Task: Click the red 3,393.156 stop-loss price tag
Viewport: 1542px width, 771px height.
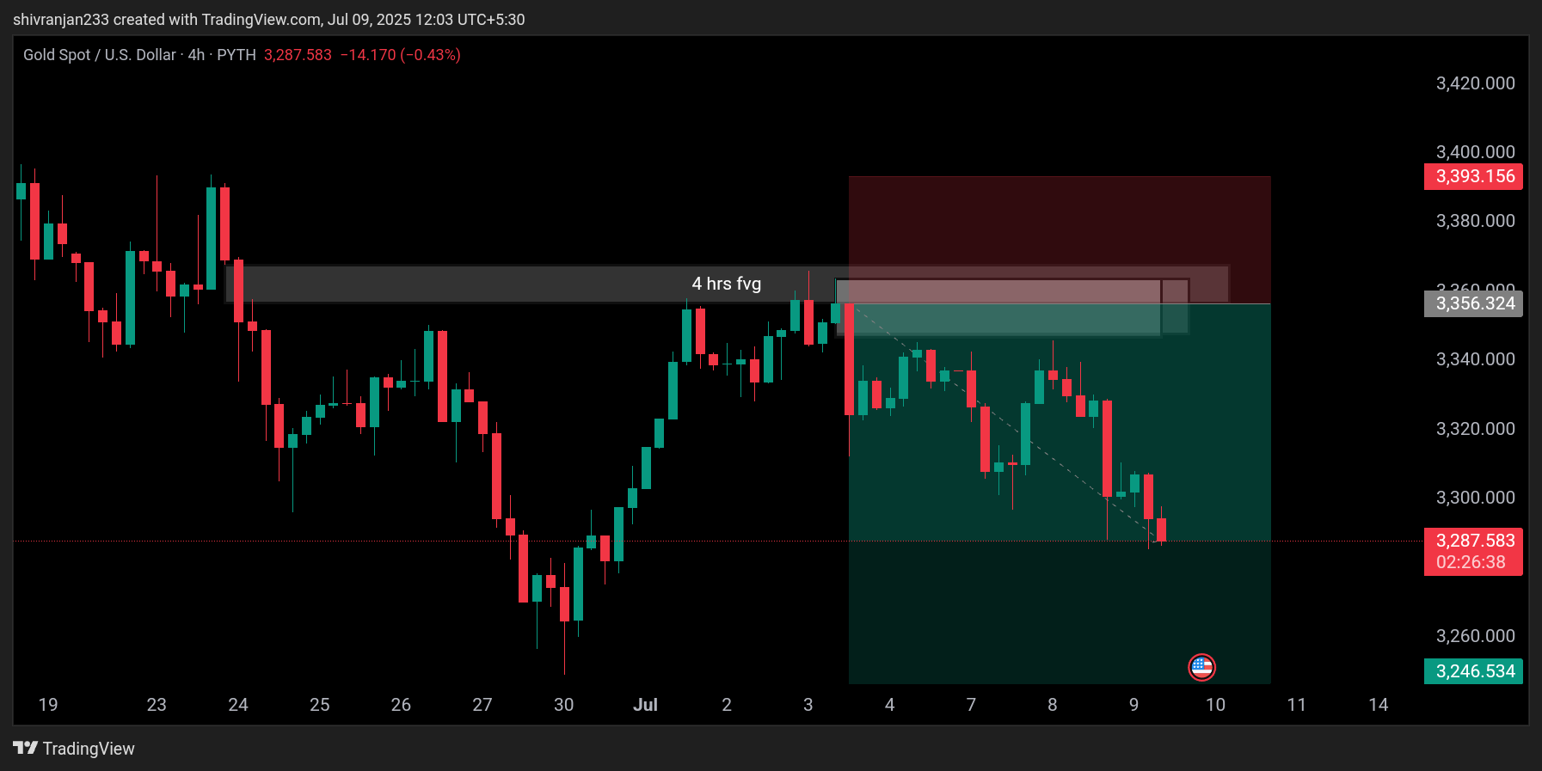Action: pyautogui.click(x=1473, y=176)
